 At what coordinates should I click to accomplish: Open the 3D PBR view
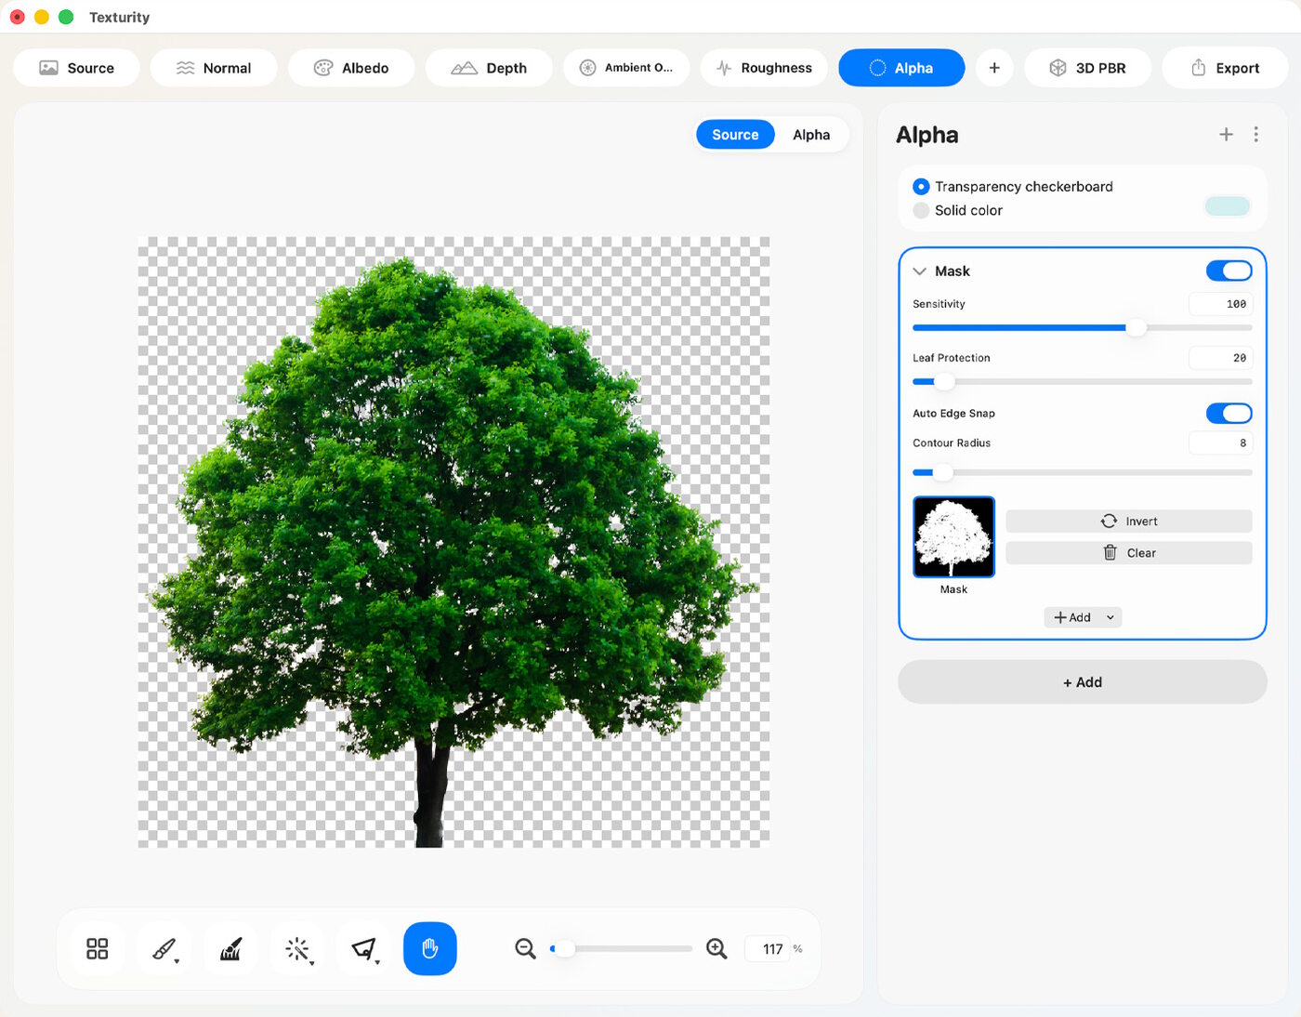(1087, 68)
